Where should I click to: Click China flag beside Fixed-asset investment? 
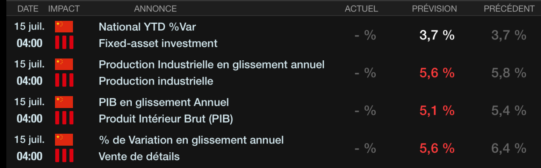tap(64, 27)
